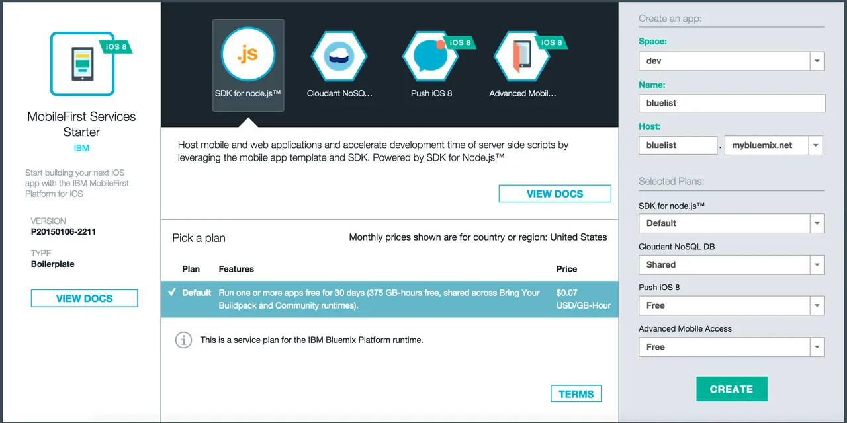
Task: Select the Cloudant NoSQL DB service icon
Action: coord(339,56)
